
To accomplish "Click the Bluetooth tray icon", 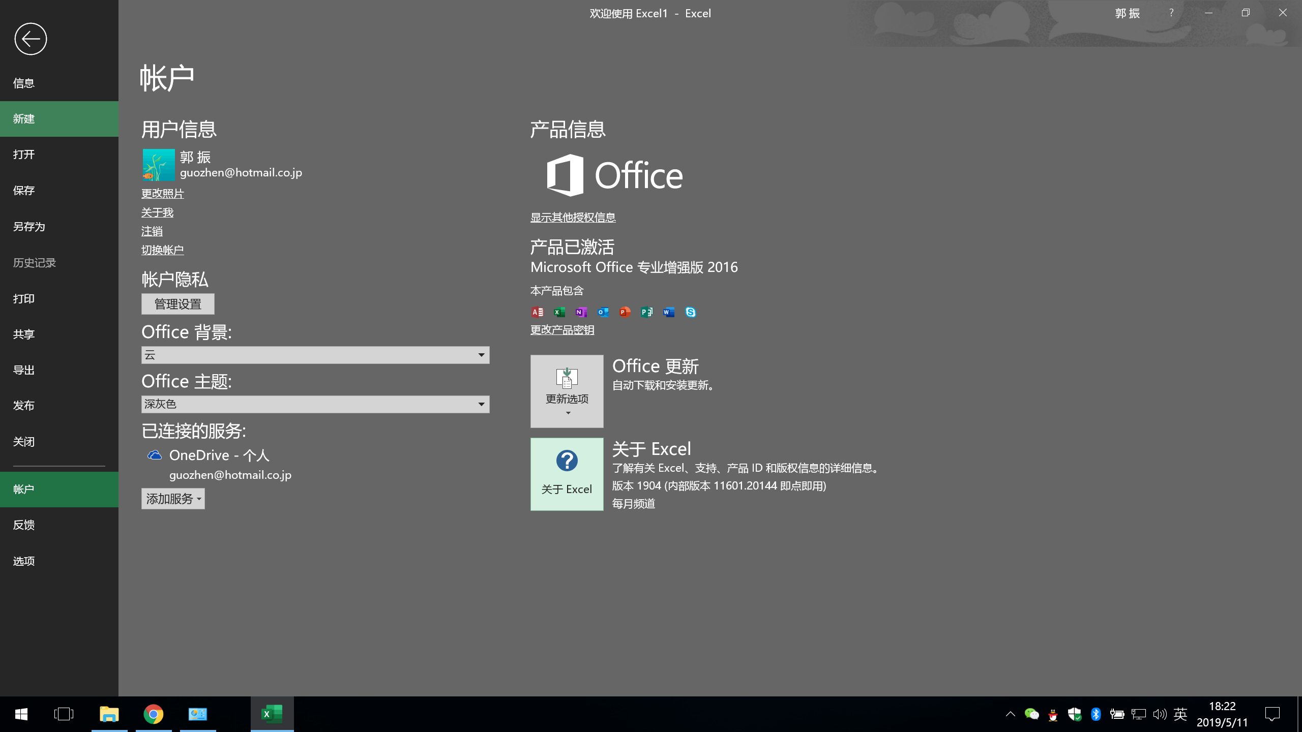I will click(x=1096, y=714).
